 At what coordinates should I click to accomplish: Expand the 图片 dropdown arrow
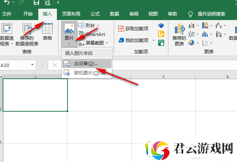coord(69,44)
